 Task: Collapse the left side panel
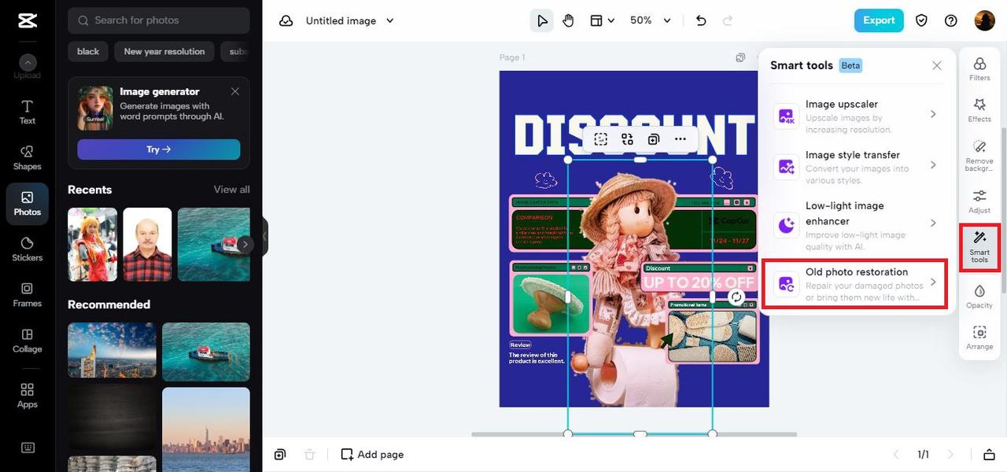tap(265, 236)
